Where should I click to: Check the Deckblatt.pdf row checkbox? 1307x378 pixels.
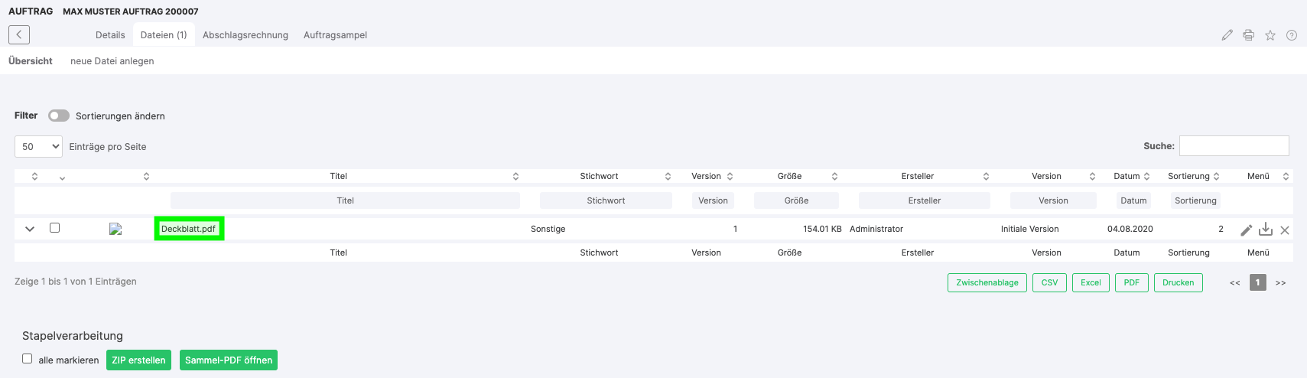tap(54, 227)
